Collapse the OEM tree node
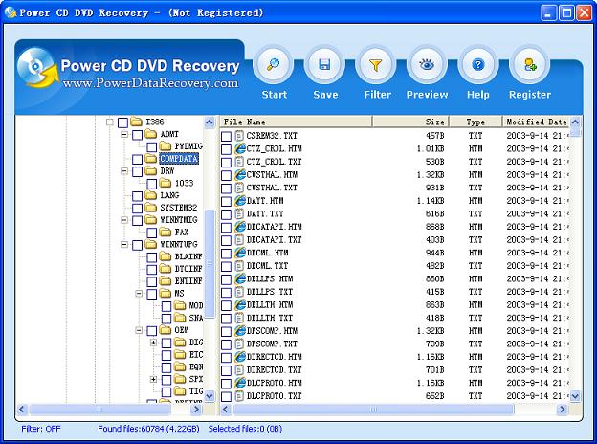The width and height of the screenshot is (597, 444). coord(139,330)
